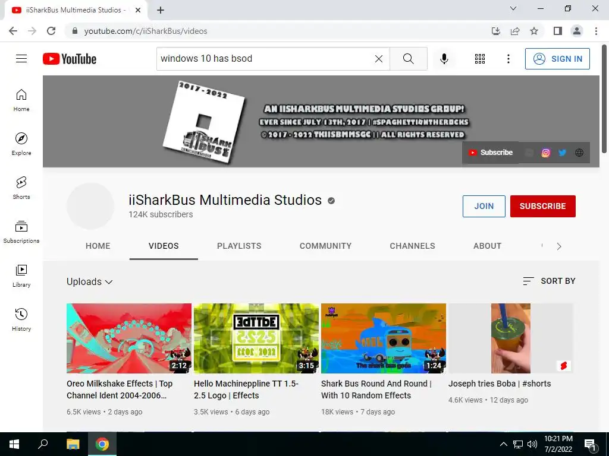The width and height of the screenshot is (609, 456).
Task: Open 'Joseph tries Boba | #shorts' title
Action: pyautogui.click(x=500, y=384)
